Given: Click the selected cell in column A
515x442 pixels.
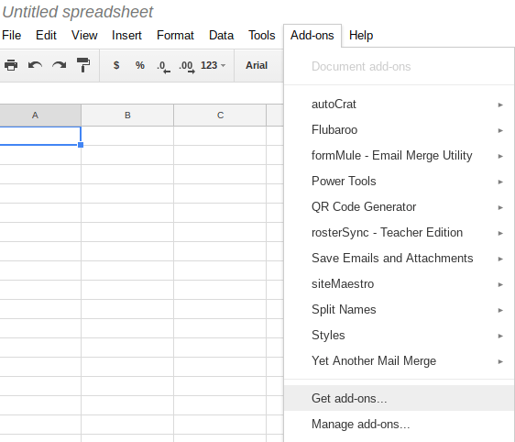Looking at the screenshot, I should pos(40,136).
